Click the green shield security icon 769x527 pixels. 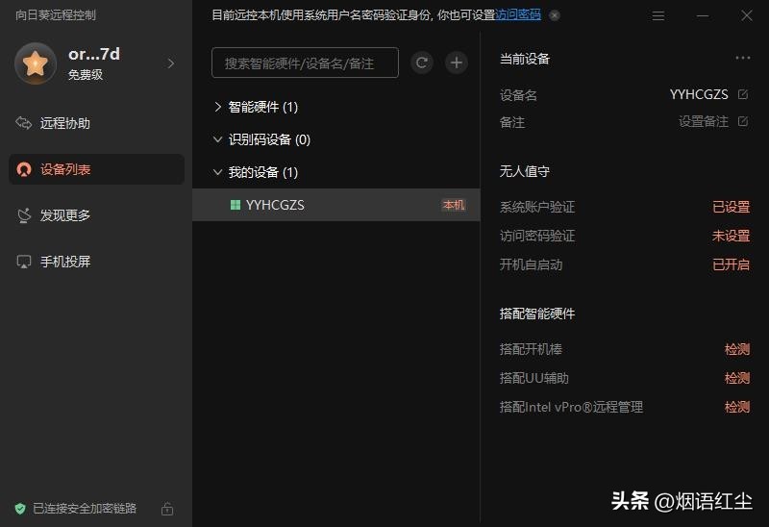click(x=20, y=509)
